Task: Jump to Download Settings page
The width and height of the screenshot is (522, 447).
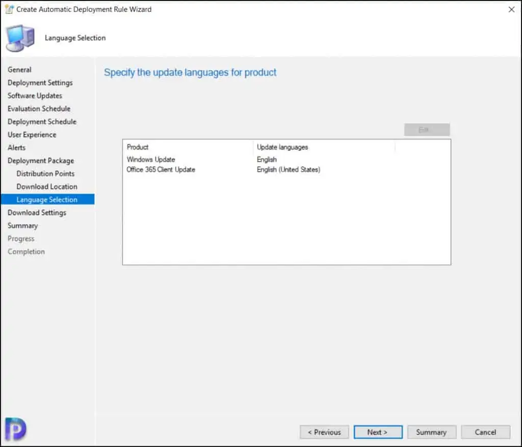Action: point(37,213)
